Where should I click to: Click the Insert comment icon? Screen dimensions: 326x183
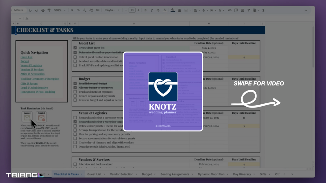(x=236, y=10)
